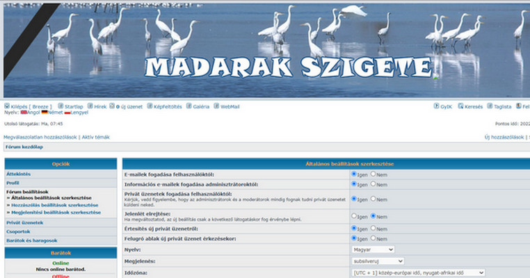This screenshot has height=278, width=530.
Task: Open the Nyelv dropdown showing Magyar
Action: point(374,250)
